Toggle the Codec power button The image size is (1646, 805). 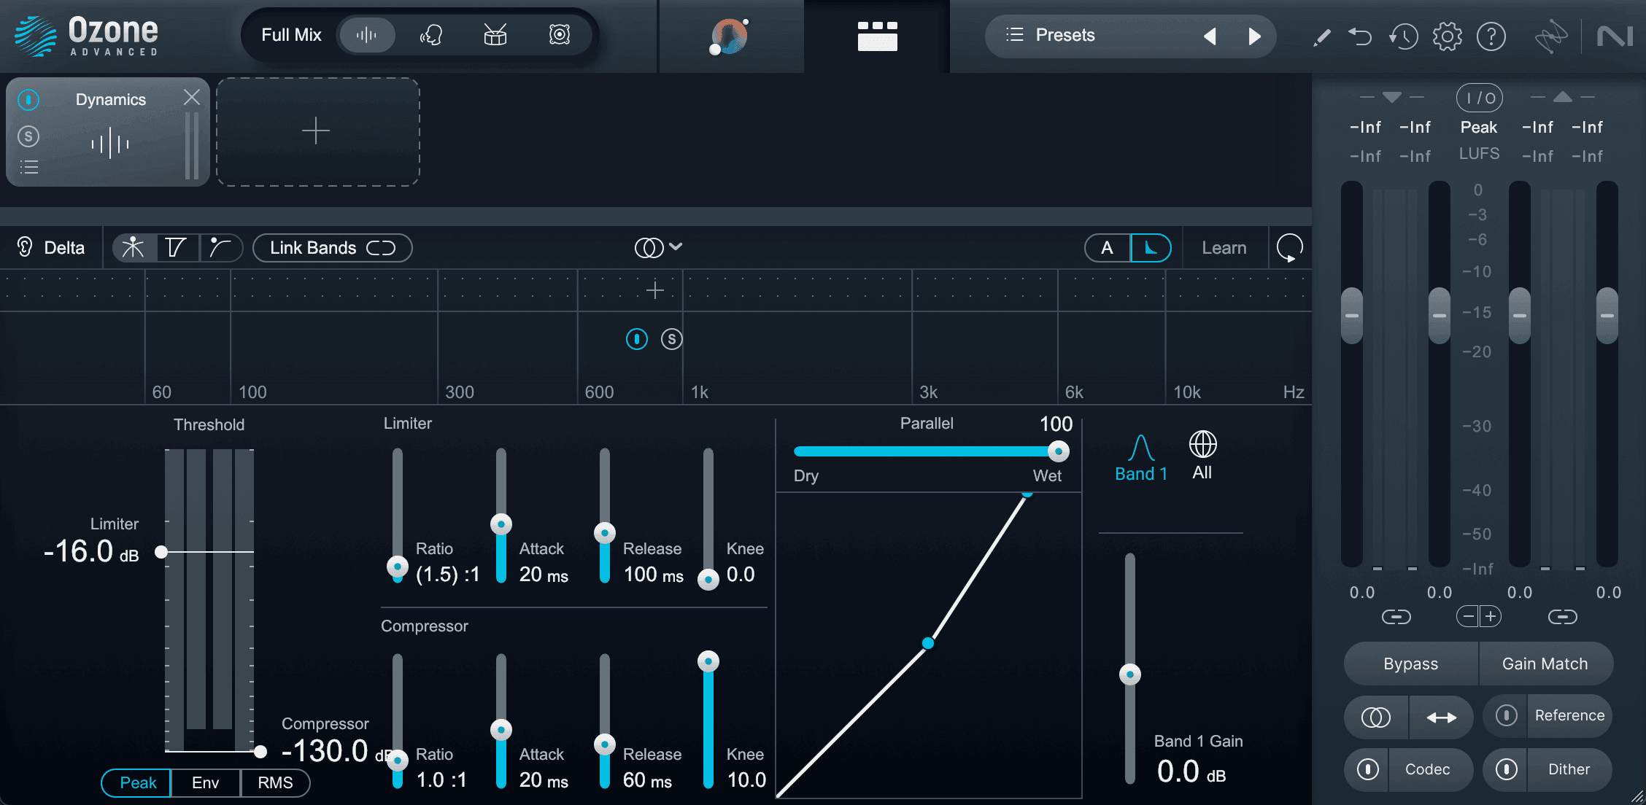click(1368, 769)
